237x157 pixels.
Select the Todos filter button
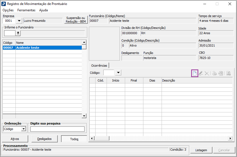74,139
